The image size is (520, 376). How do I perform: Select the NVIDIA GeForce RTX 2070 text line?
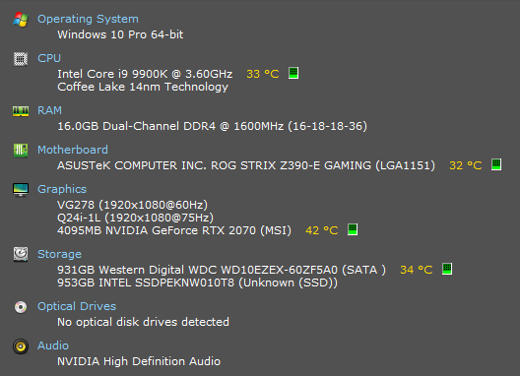[x=174, y=230]
